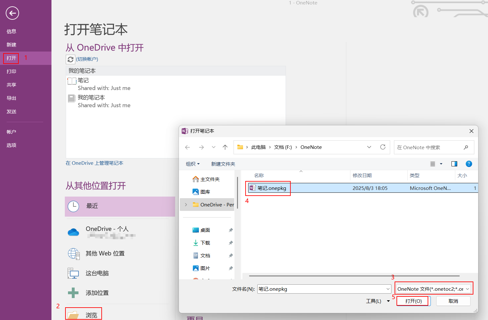Click the up-one-level arrow in the dialog
This screenshot has width=488, height=320.
tap(225, 147)
